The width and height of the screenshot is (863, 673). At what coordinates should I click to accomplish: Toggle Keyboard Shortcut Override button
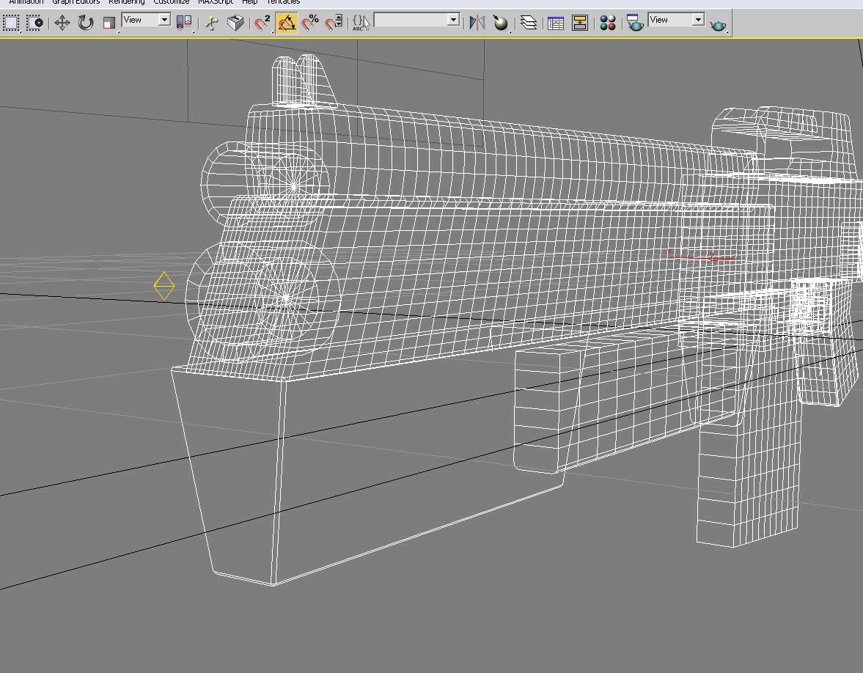point(235,23)
